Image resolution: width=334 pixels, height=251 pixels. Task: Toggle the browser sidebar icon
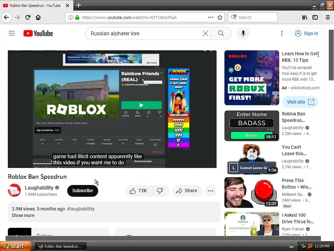(x=315, y=17)
